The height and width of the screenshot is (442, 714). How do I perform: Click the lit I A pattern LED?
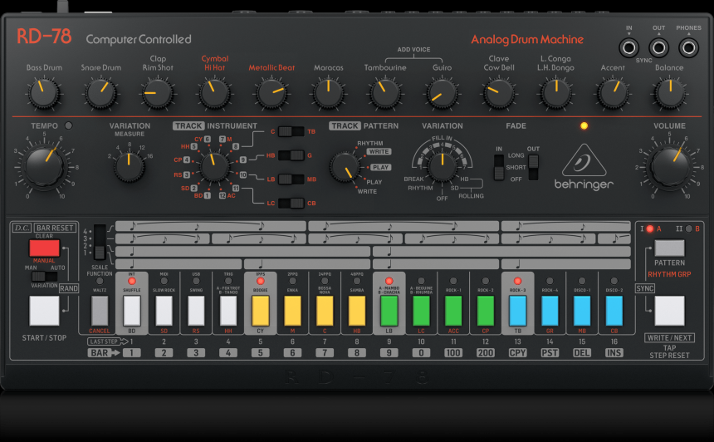[x=650, y=228]
